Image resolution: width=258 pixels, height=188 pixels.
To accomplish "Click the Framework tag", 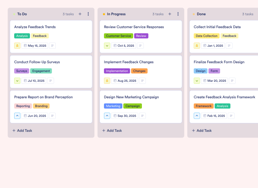I will [203, 106].
